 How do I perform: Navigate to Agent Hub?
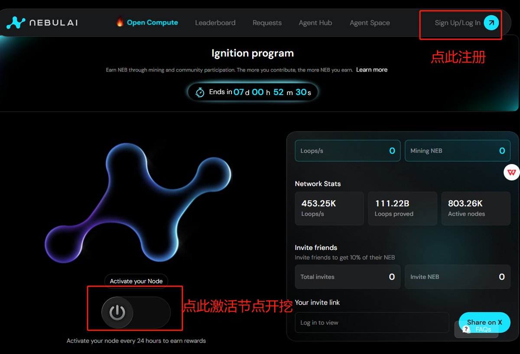[x=315, y=23]
